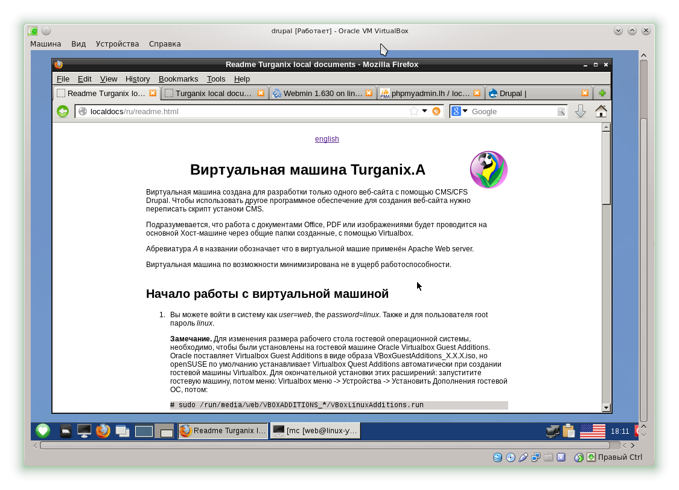The width and height of the screenshot is (679, 490).
Task: Activate mc web@linux taskbar button
Action: tap(315, 431)
